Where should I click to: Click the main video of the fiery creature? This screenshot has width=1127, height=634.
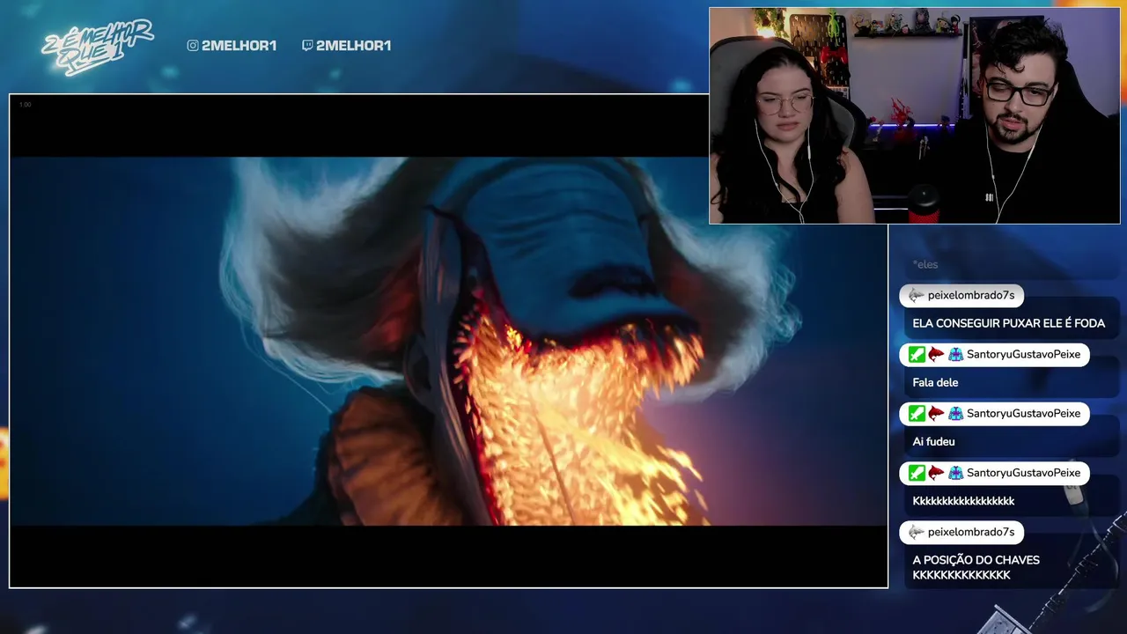click(448, 341)
